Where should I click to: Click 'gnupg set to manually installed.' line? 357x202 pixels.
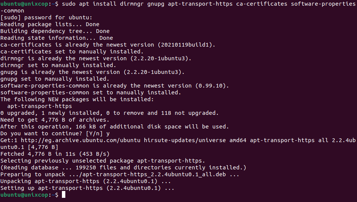point(55,79)
